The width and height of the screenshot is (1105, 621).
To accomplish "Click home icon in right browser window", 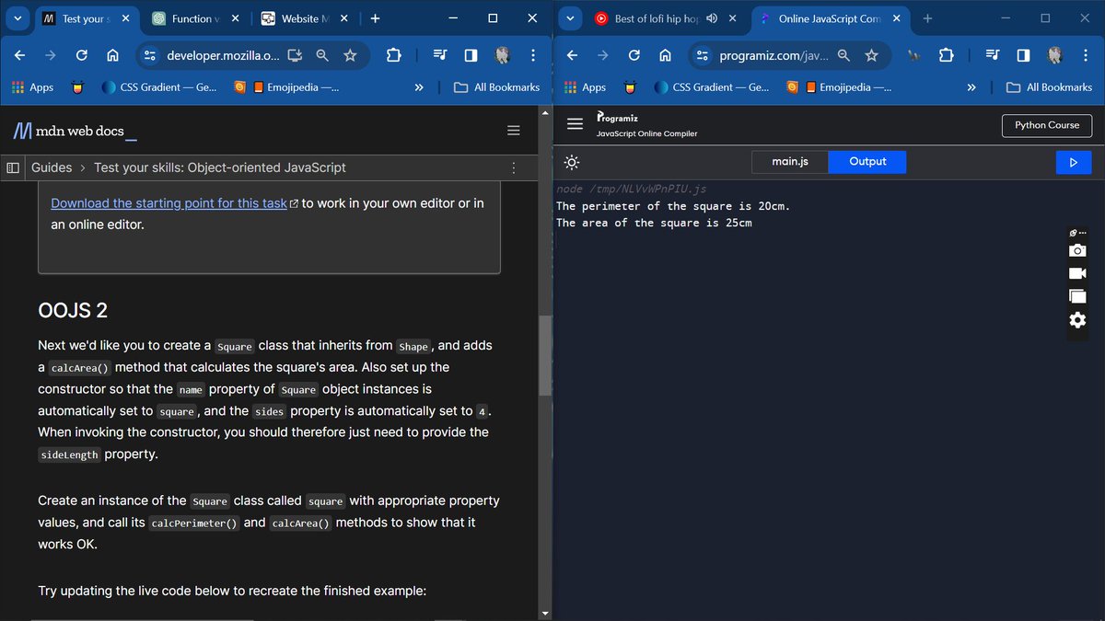I will coord(665,55).
